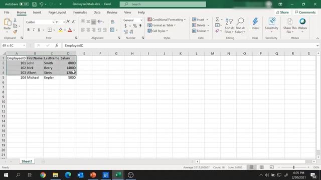Viewport: 321px width, 180px height.
Task: Open font color dropdown arrow
Action: pyautogui.click(x=74, y=30)
